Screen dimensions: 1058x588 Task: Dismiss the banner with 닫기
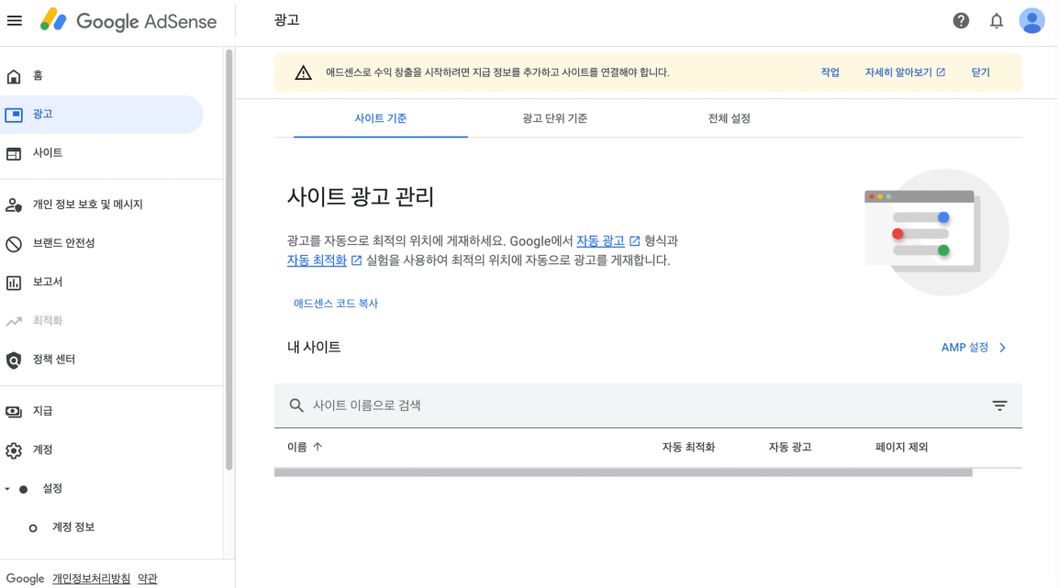(980, 72)
